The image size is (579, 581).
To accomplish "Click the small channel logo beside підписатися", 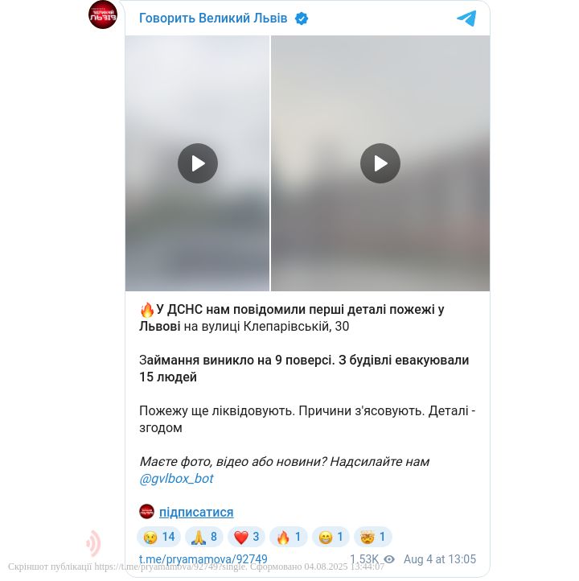I will (146, 511).
